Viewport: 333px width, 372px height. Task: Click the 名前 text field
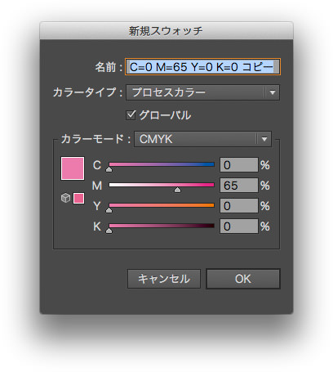click(x=202, y=67)
